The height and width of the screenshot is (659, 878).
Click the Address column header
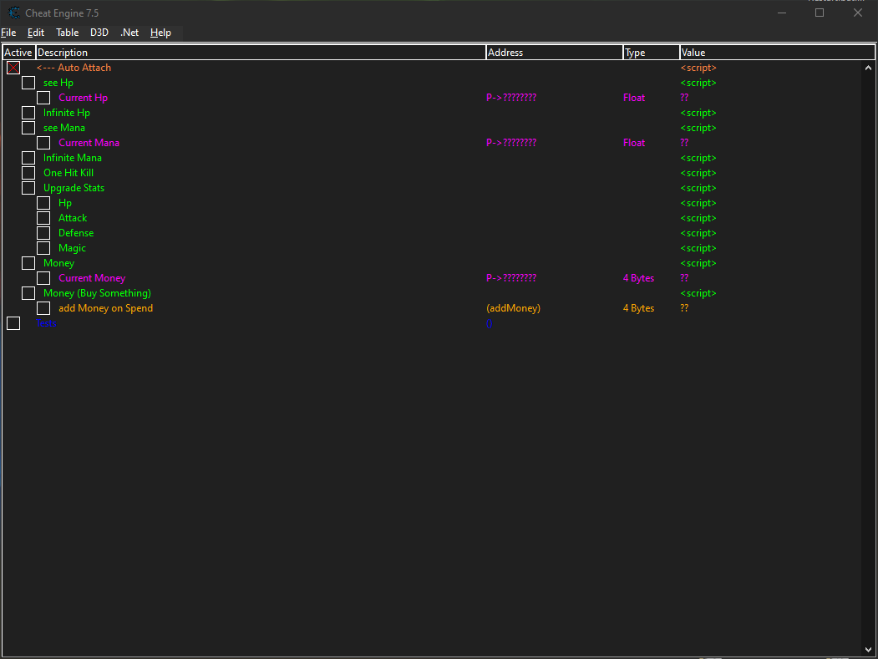tap(555, 53)
